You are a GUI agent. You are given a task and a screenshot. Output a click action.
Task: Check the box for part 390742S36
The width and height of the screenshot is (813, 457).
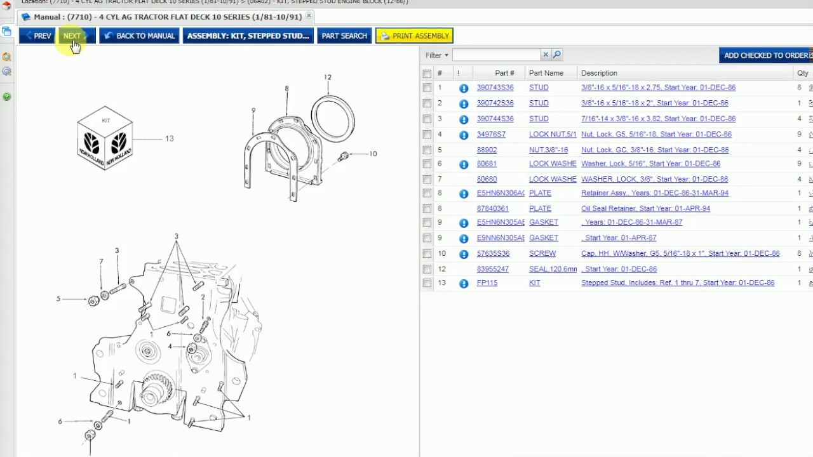(x=427, y=103)
